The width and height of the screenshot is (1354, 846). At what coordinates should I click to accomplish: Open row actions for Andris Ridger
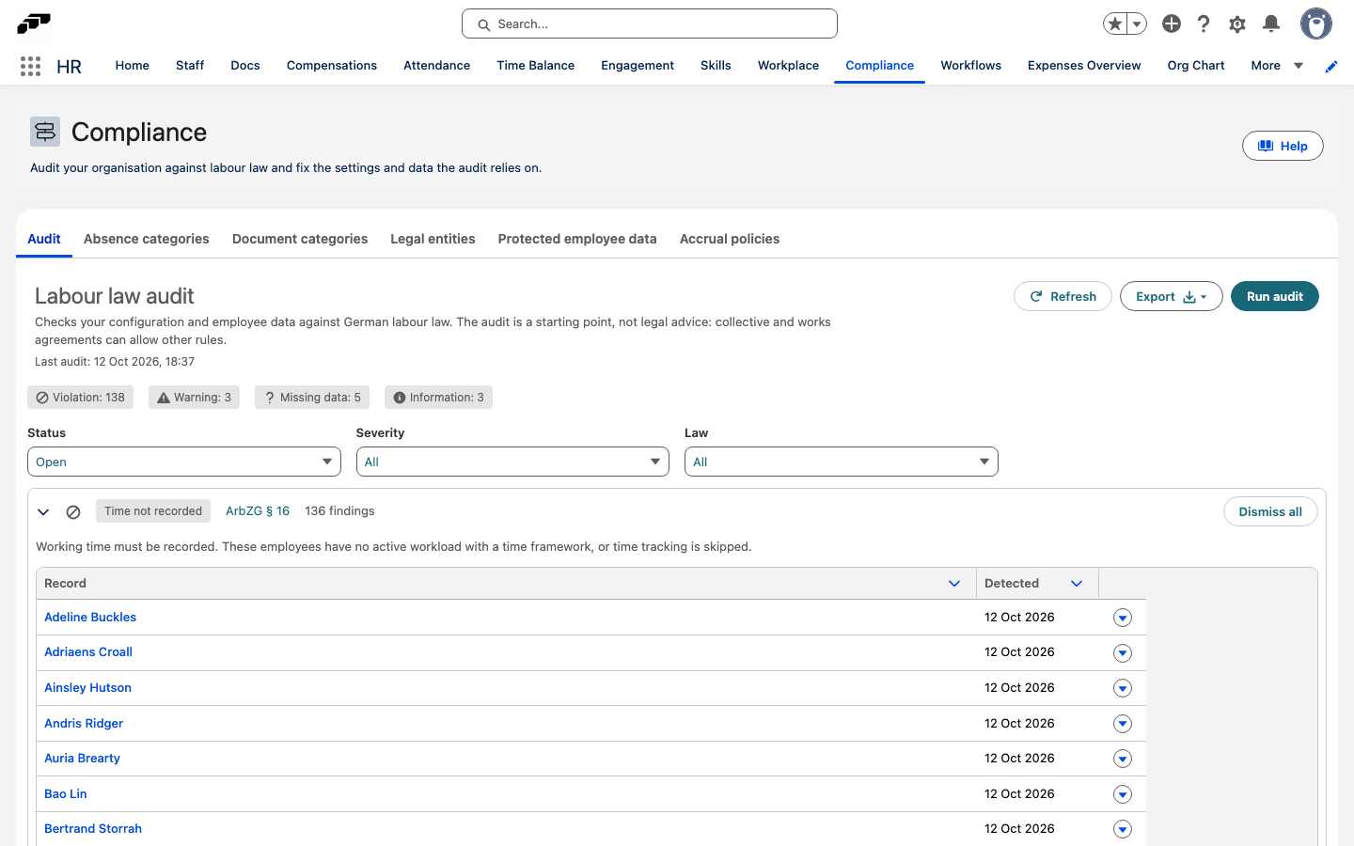tap(1123, 724)
